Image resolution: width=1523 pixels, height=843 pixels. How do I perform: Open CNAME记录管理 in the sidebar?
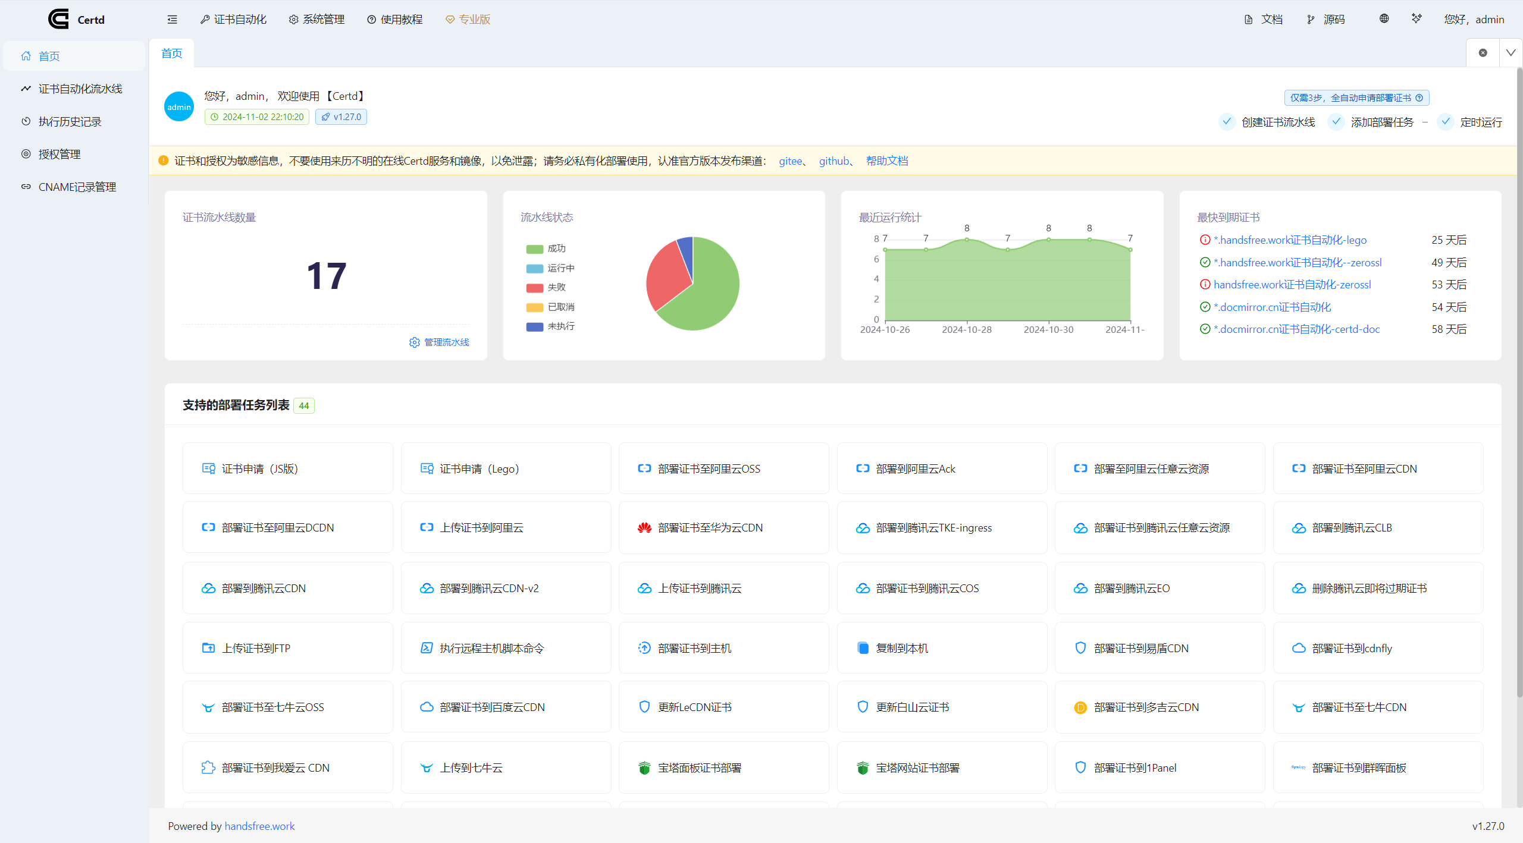tap(77, 186)
